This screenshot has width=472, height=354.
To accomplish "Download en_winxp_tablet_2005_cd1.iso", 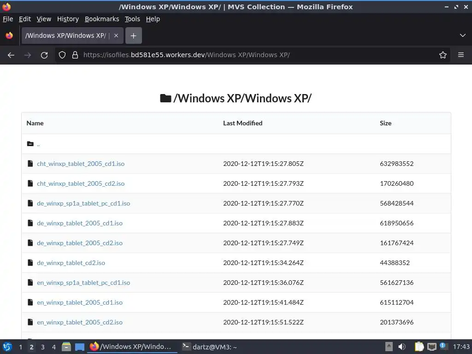I will pos(79,302).
